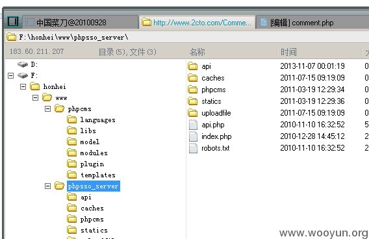This screenshot has height=239, width=369.
Task: Select phpcms folder under phpsso_server tree
Action: 92,220
